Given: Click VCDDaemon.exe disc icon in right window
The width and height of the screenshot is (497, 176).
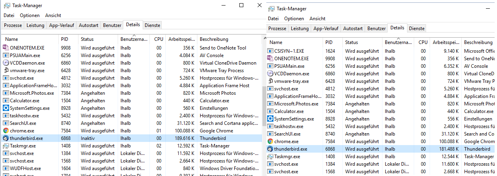Looking at the screenshot, I should pos(270,73).
